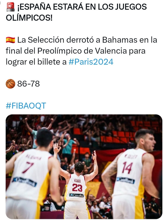Click the CaixaBank logo on Llull's jersey
Viewport: 166px width, 220px height.
(77, 195)
